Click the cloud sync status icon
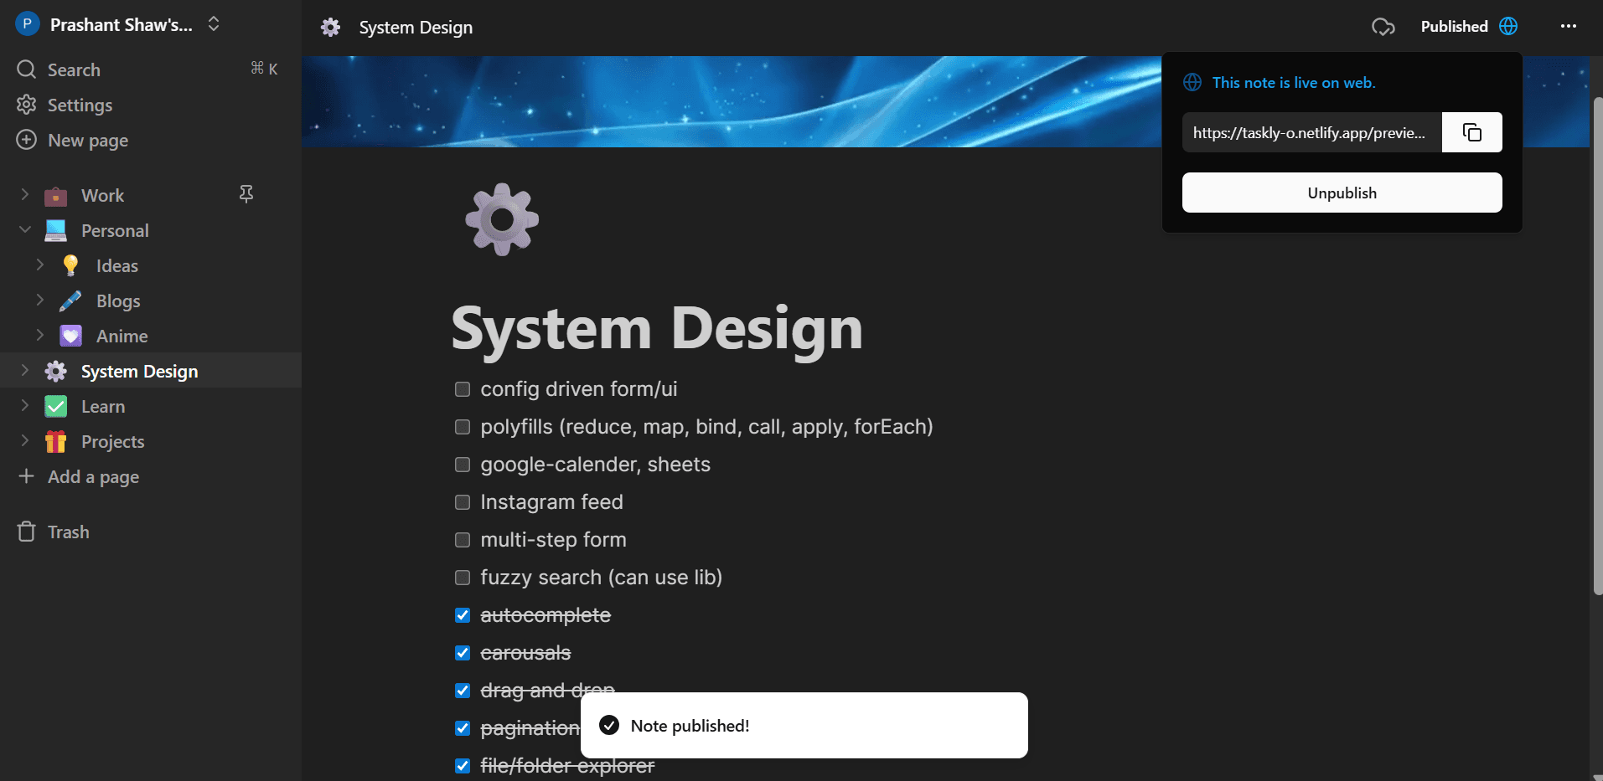This screenshot has height=781, width=1603. [1383, 27]
